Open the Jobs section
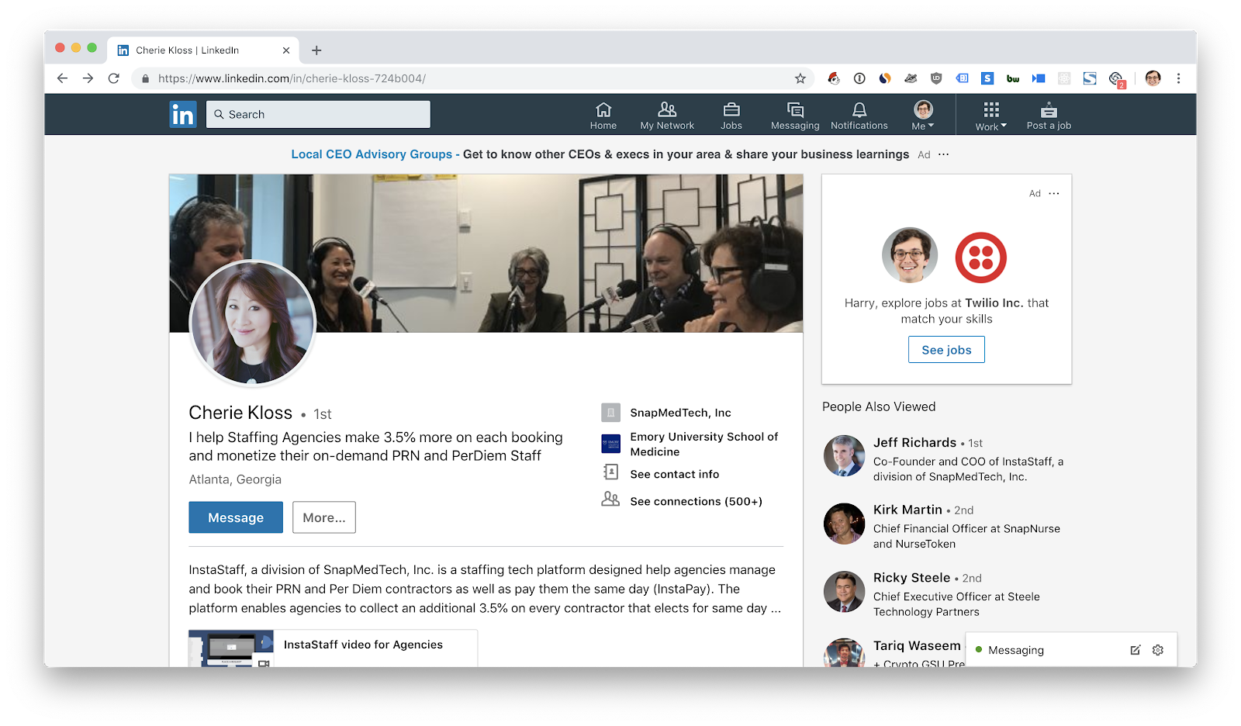The image size is (1241, 726). [x=731, y=116]
